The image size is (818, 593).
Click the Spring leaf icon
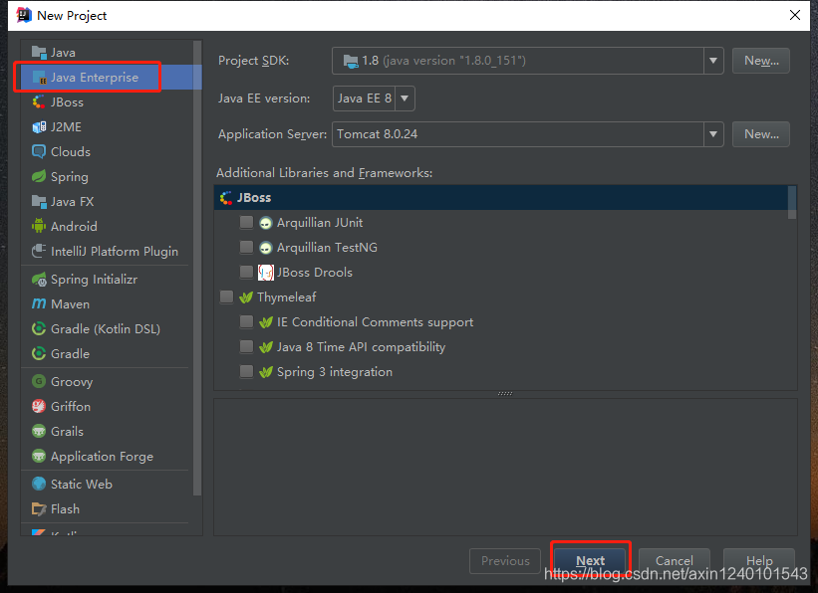[39, 177]
